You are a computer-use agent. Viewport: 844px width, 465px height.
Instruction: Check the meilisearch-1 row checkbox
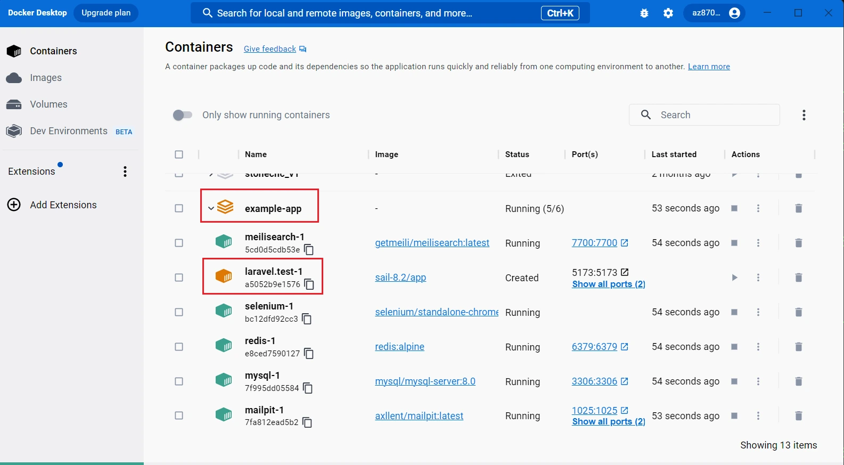(x=179, y=243)
